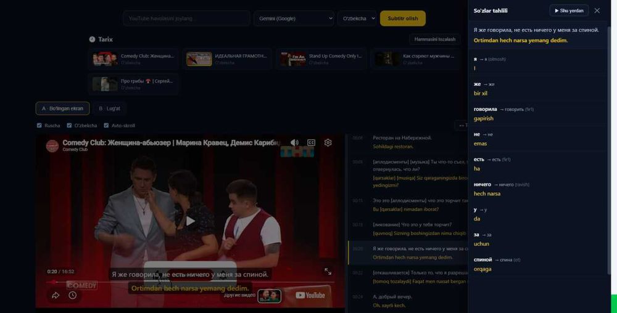Click the word ничего in the analysis panel
This screenshot has height=313, width=617.
coord(482,185)
